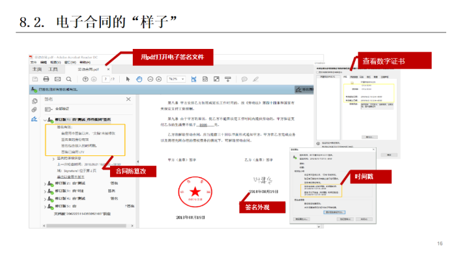Expand the 修订版 4 signature entry
This screenshot has height=257, width=456.
click(45, 199)
